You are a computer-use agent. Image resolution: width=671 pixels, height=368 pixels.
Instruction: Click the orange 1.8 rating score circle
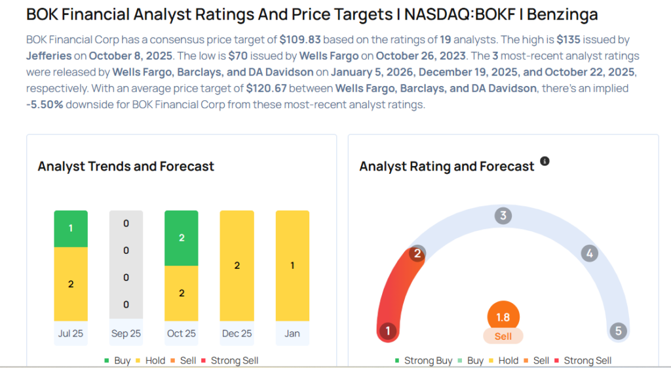pos(503,317)
